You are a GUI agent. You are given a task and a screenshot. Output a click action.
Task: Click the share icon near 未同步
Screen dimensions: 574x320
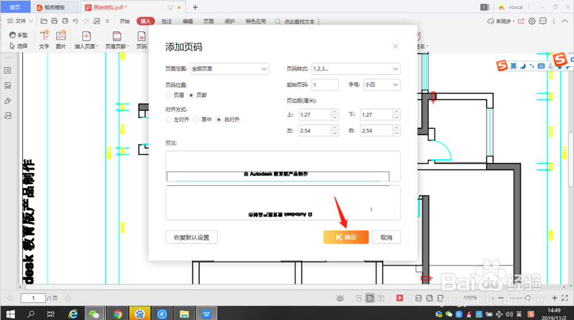pos(521,21)
